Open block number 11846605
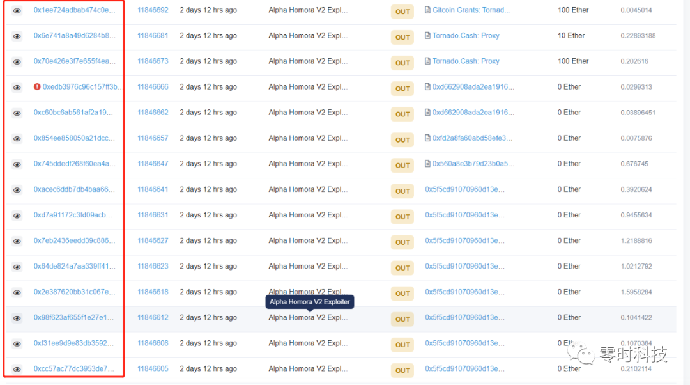This screenshot has width=690, height=385. tap(153, 369)
